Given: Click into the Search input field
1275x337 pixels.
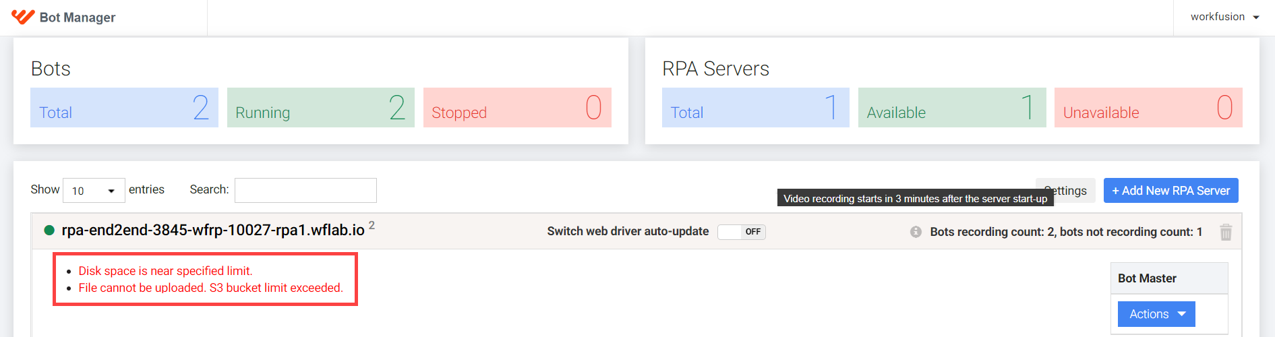Looking at the screenshot, I should click(x=305, y=191).
